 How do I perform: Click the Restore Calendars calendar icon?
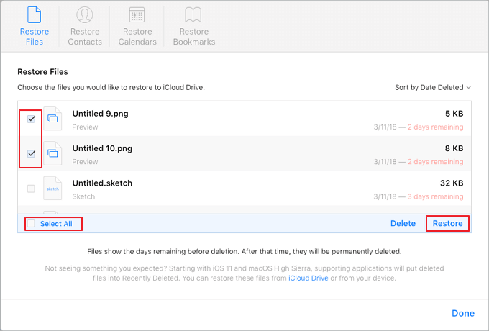[137, 14]
